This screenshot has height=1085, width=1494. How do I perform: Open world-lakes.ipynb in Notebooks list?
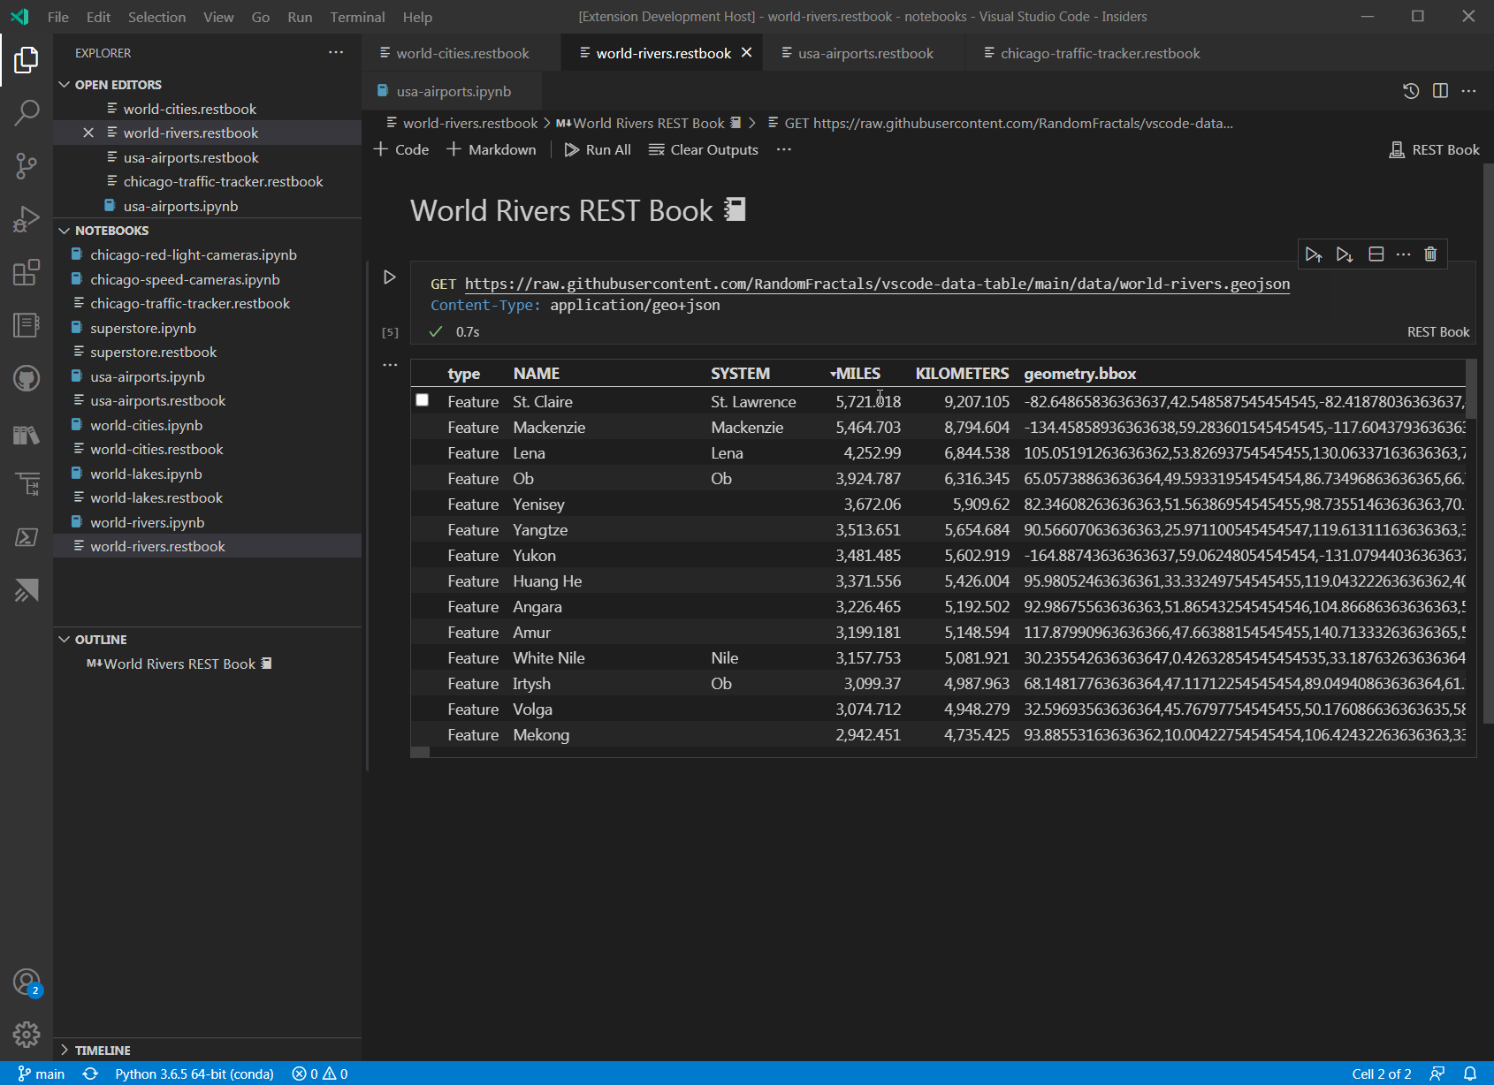point(146,474)
